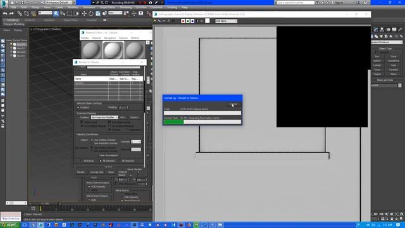Open the selection filter dropdown in toolbar
Screen dimensions: 405x228
pos(45,13)
